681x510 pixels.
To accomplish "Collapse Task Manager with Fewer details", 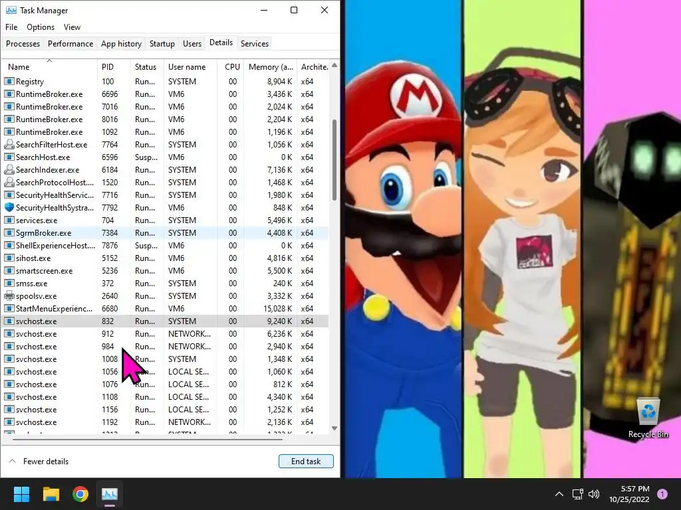I will pyautogui.click(x=39, y=462).
